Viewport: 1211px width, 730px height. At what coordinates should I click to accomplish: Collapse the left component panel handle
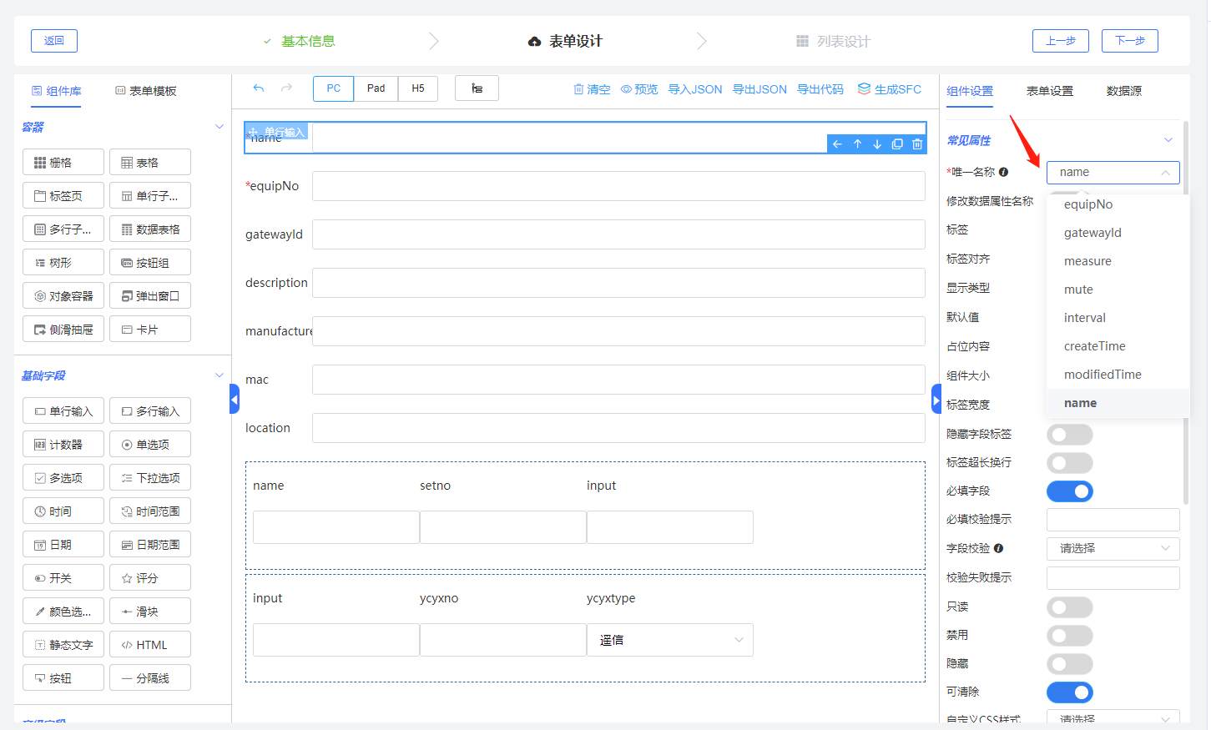[x=235, y=400]
